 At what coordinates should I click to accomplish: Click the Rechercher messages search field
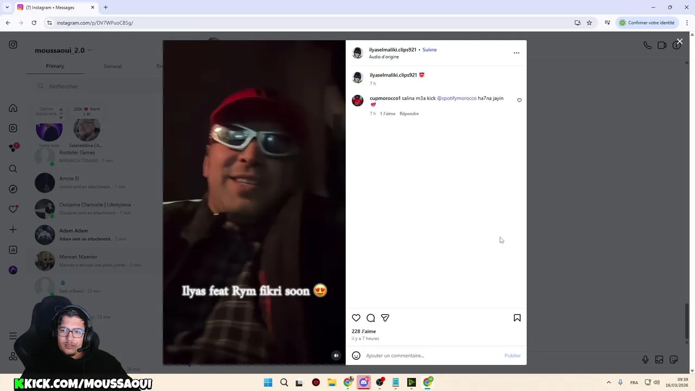[x=98, y=86]
